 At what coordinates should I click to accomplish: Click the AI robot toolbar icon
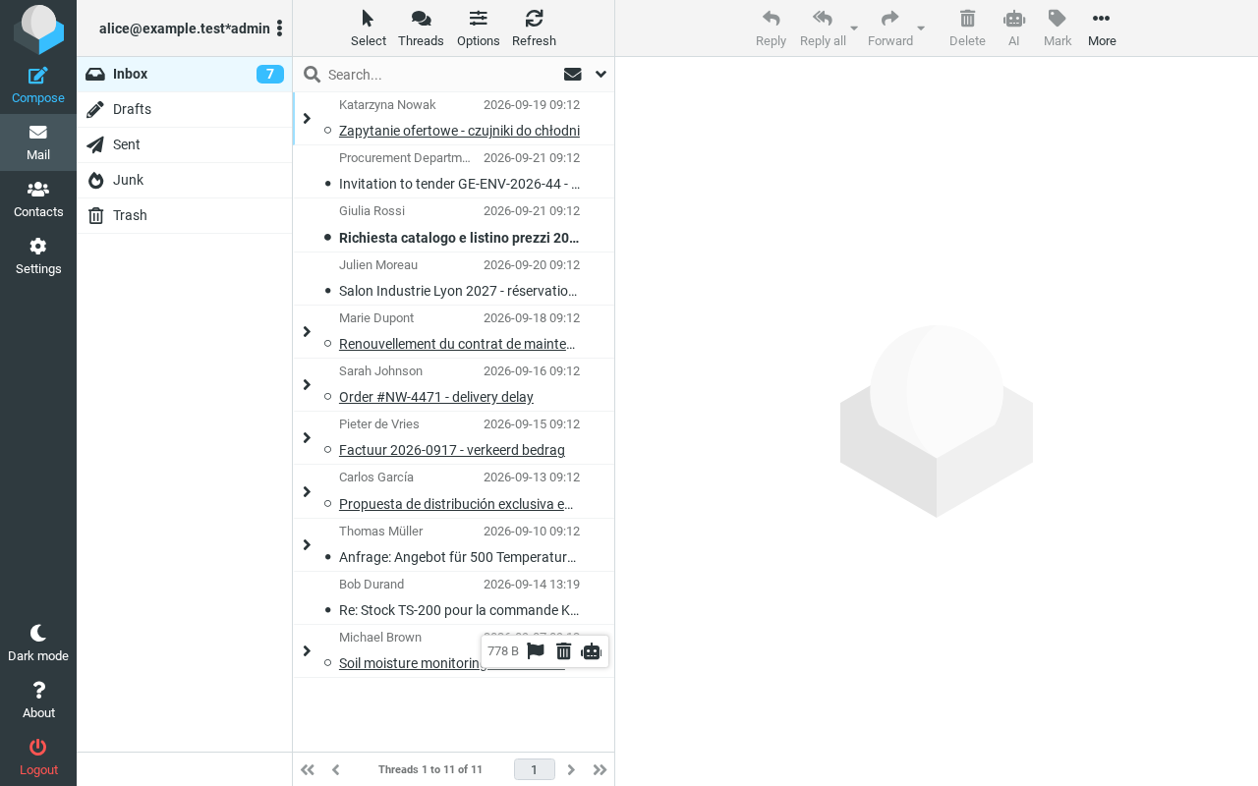click(1014, 28)
